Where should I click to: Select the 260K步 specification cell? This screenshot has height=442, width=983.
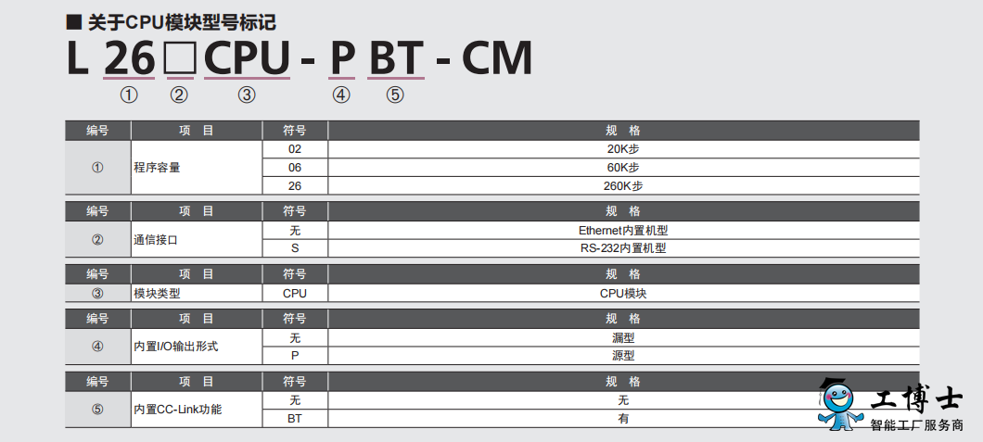coord(624,186)
